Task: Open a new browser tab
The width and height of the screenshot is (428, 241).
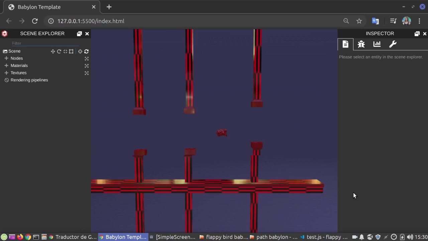Action: (109, 7)
